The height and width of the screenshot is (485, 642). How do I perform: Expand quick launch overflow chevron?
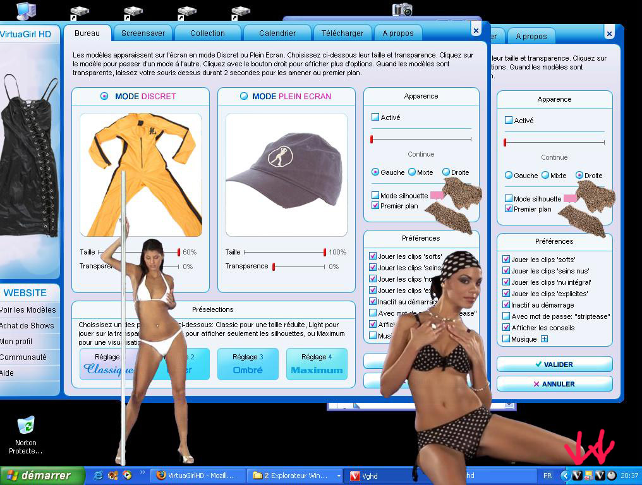(x=142, y=472)
